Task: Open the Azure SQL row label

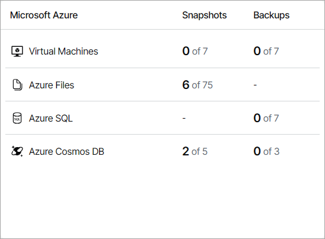Action: pyautogui.click(x=51, y=119)
